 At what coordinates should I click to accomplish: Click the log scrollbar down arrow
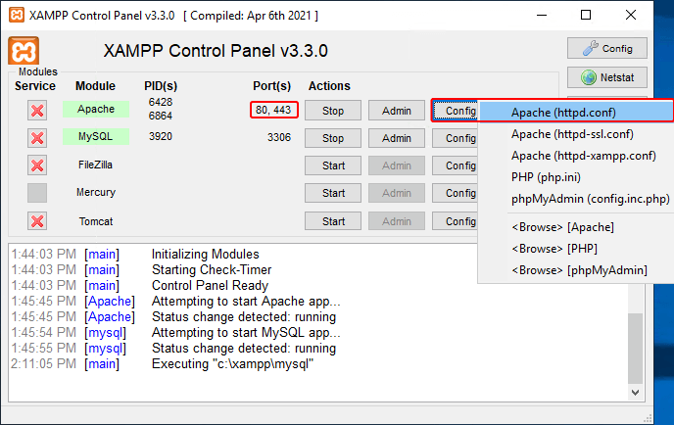tap(635, 393)
